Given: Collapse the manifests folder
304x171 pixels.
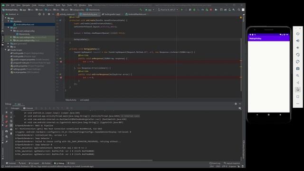Looking at the screenshot, I should [9, 21].
